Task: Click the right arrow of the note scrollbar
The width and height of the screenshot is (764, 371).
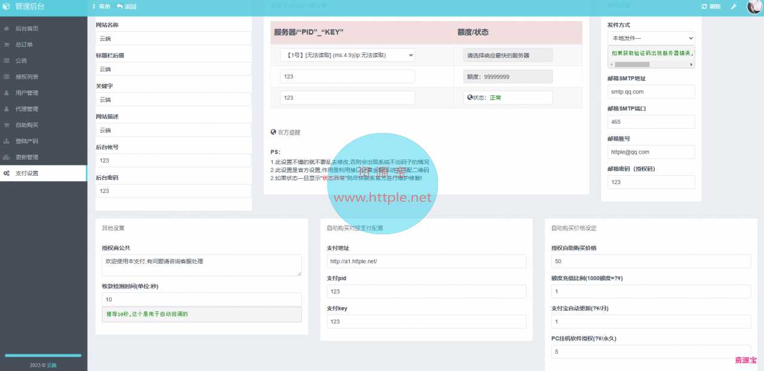Action: 691,64
